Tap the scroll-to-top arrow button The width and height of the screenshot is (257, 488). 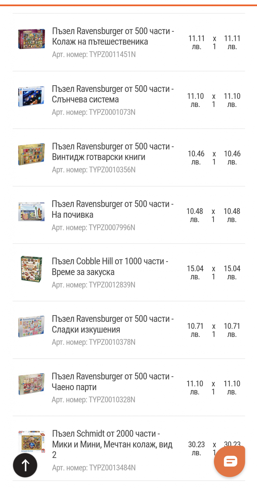point(25,465)
